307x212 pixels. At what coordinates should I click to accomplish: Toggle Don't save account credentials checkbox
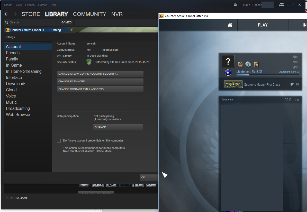[x=59, y=140]
